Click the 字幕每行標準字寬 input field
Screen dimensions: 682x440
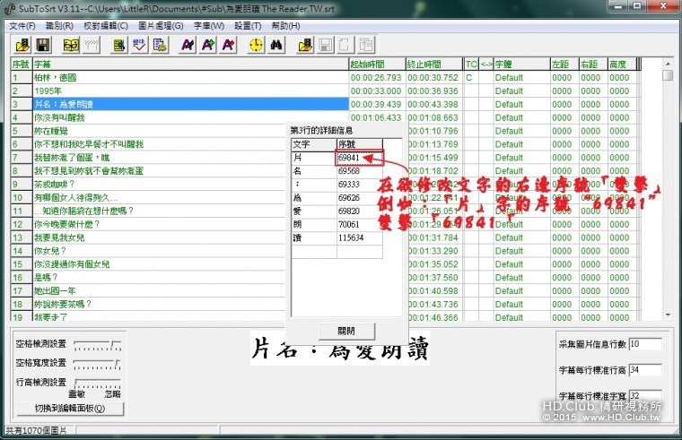[645, 396]
